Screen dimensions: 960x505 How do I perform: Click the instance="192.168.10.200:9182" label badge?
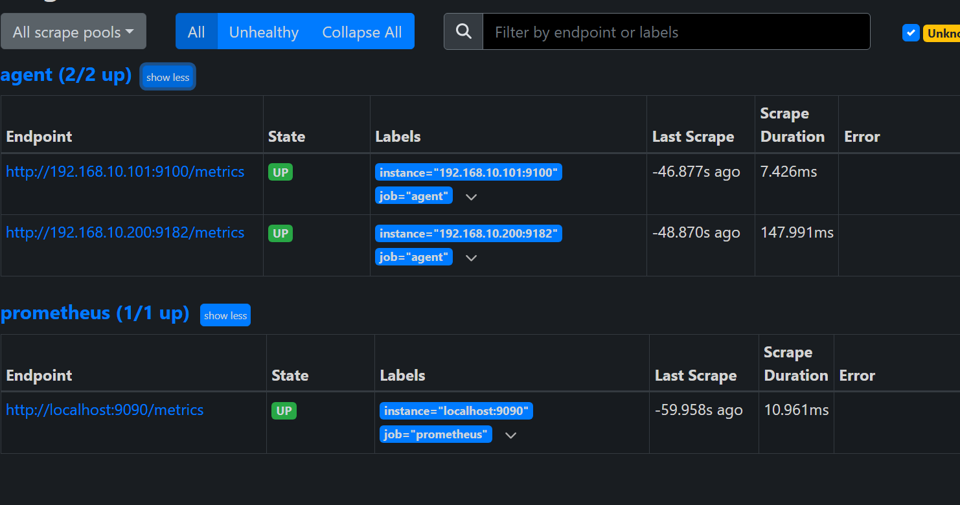tap(468, 233)
